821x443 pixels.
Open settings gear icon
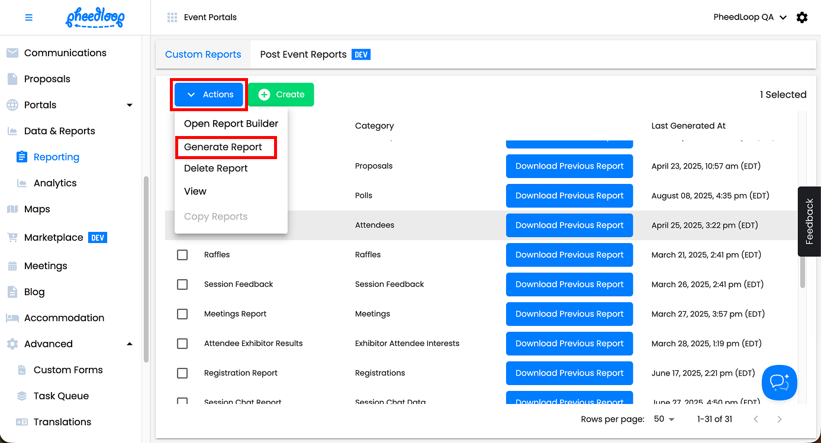point(802,18)
